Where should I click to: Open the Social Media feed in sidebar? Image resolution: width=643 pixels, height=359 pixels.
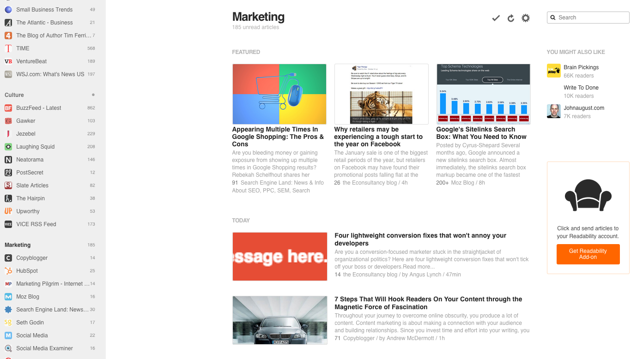point(32,335)
